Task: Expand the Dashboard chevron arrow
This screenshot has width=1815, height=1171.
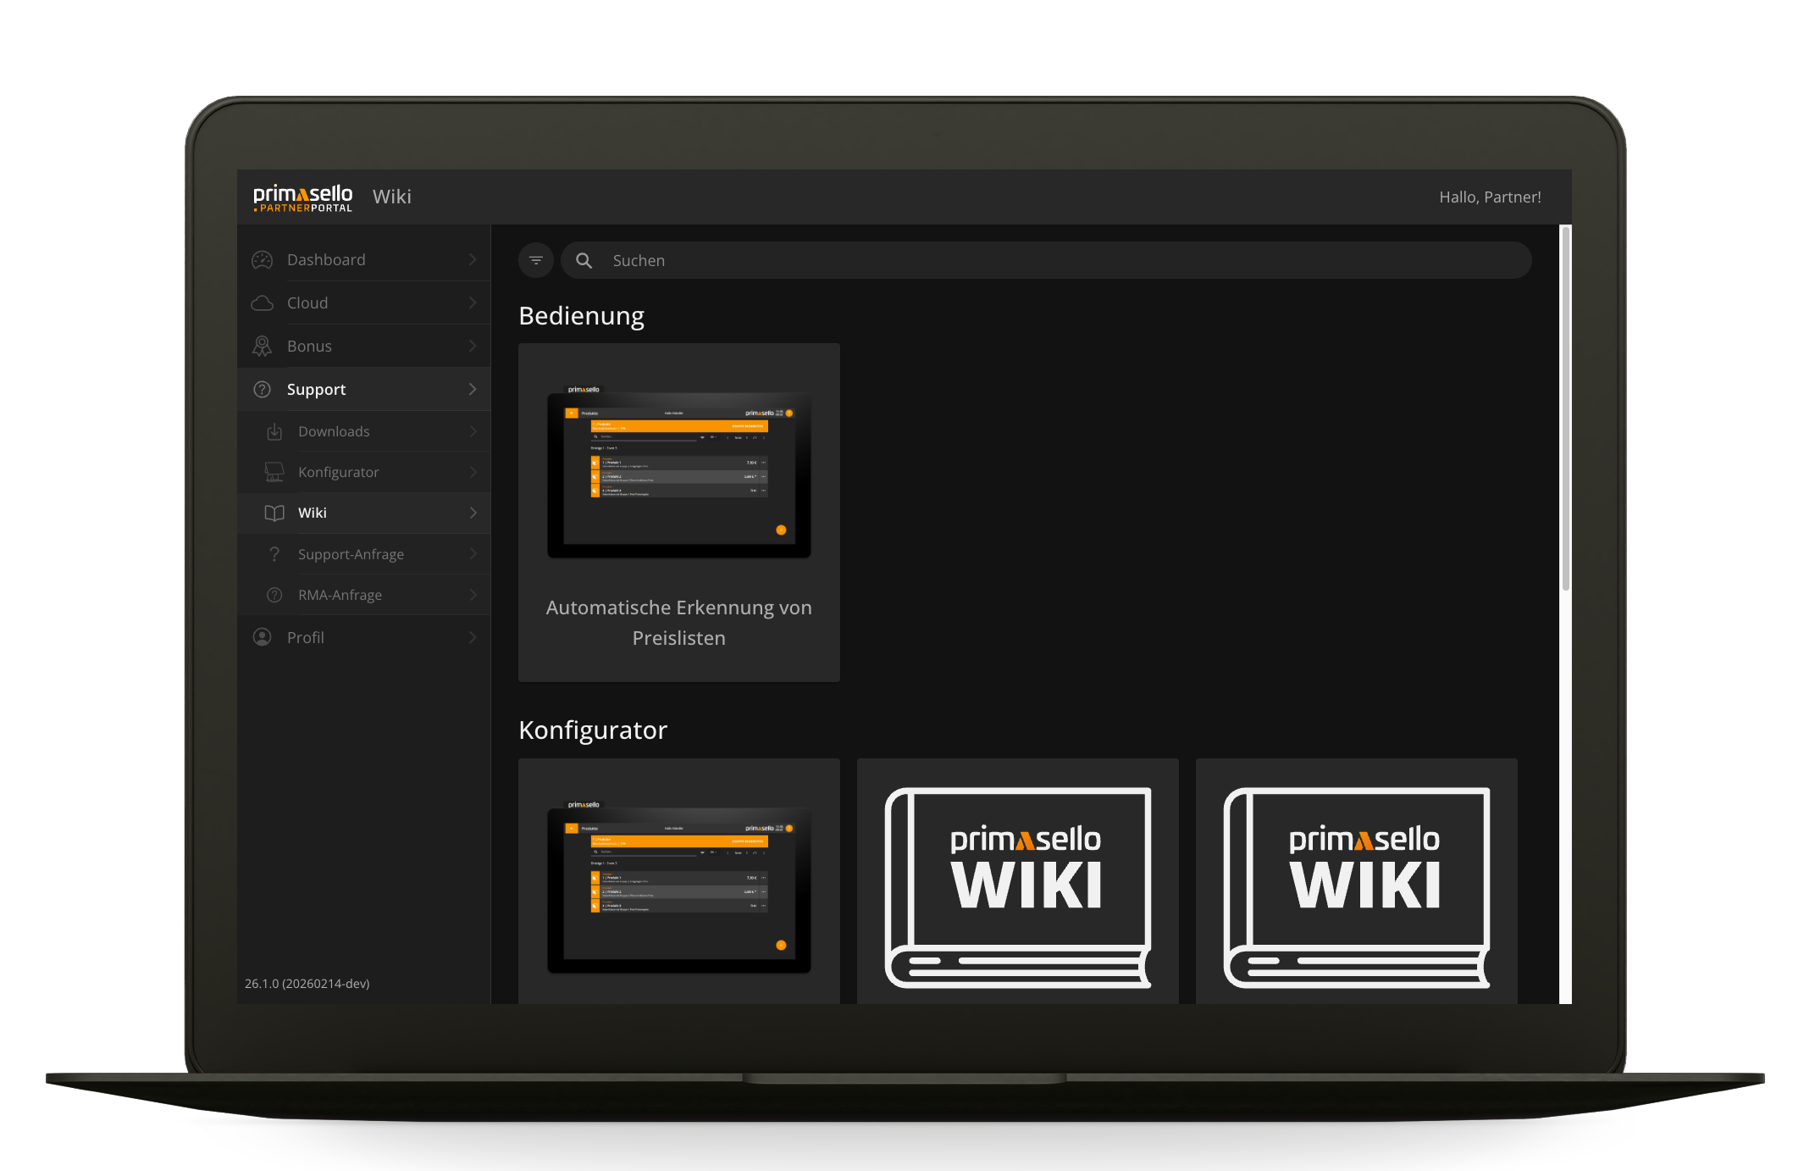Action: click(x=473, y=260)
